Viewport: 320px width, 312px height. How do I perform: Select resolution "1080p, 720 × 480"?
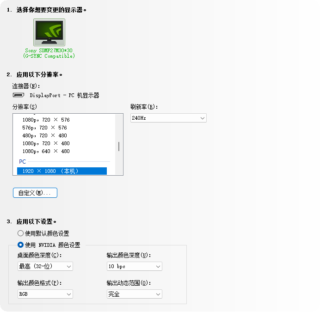coord(46,143)
